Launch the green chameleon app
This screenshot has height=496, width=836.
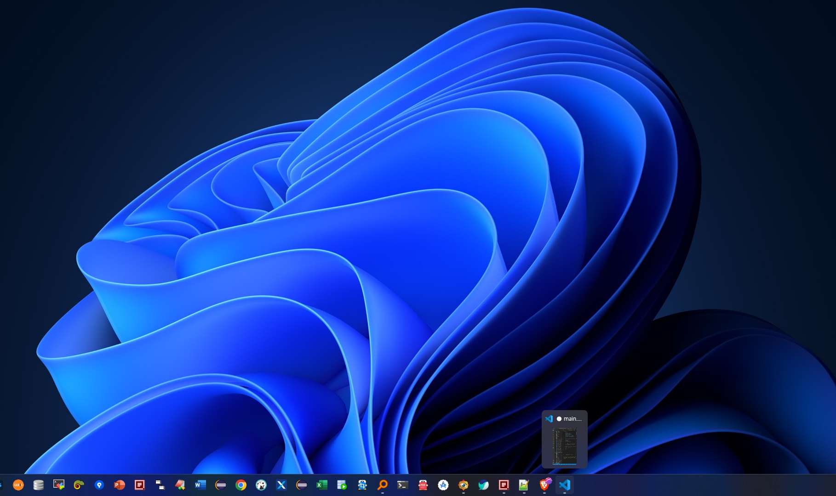point(79,485)
